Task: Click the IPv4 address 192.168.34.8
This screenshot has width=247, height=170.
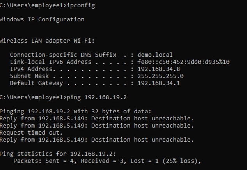Action: 159,69
